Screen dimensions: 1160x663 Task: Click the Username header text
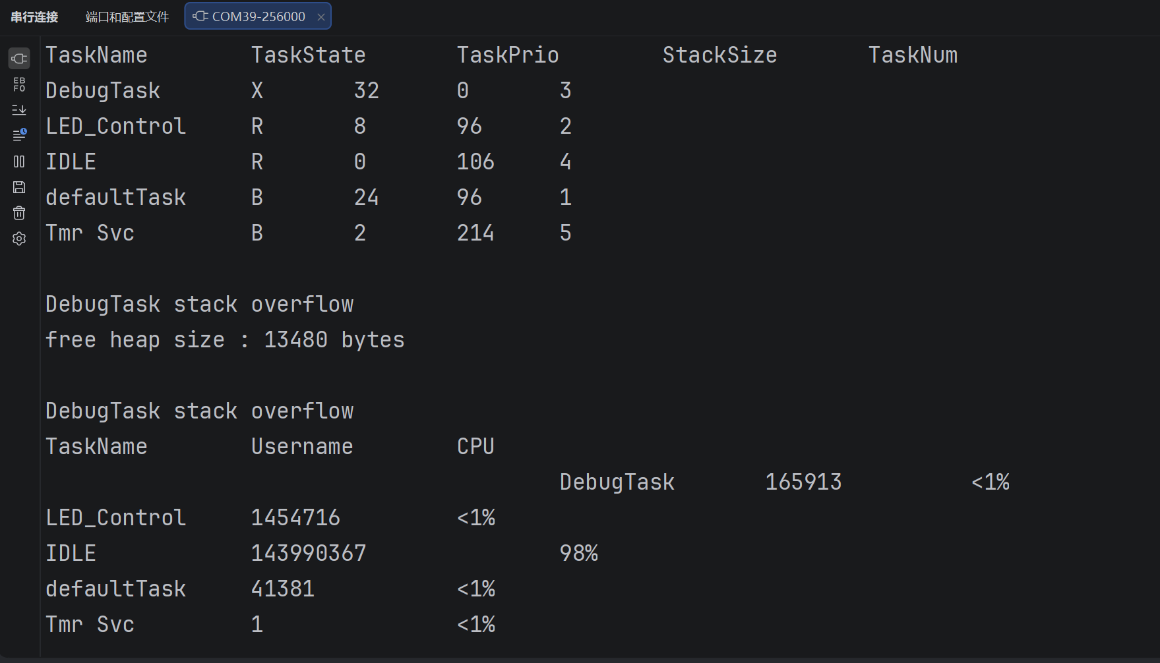[x=302, y=447]
